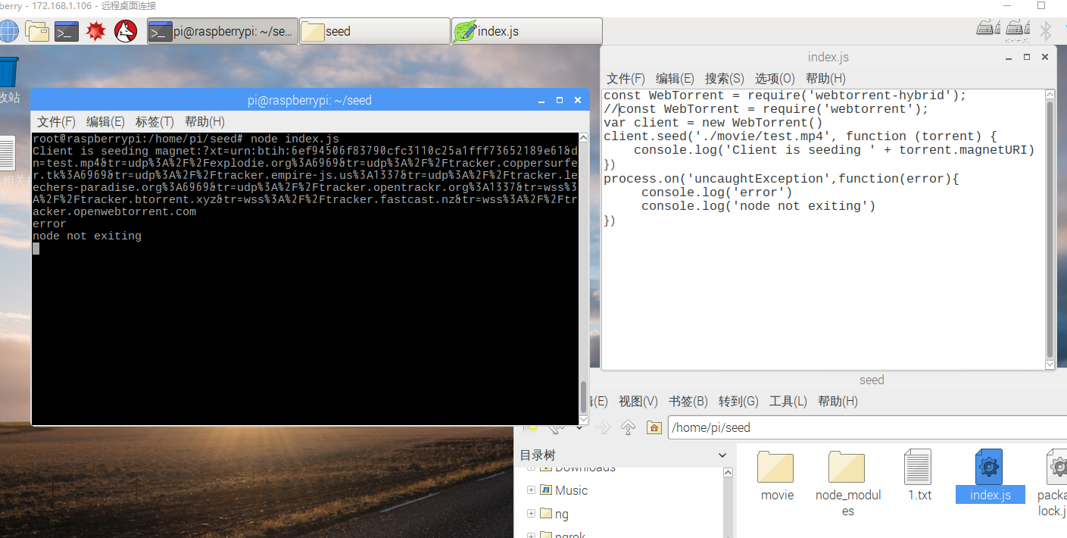The width and height of the screenshot is (1067, 538).
Task: Switch to the index.js editor taskbar button
Action: (x=527, y=31)
